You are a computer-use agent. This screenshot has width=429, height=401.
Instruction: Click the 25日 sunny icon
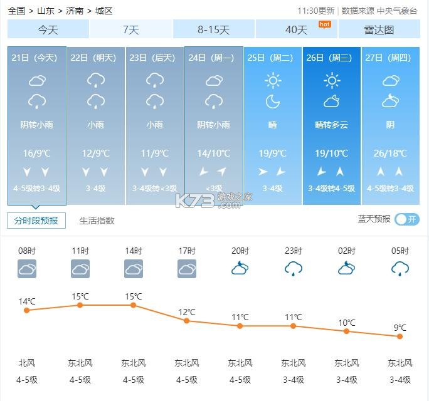(273, 81)
